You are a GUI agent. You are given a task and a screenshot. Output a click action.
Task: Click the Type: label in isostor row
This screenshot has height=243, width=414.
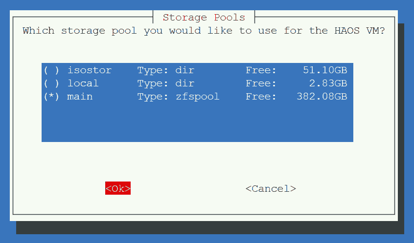153,70
